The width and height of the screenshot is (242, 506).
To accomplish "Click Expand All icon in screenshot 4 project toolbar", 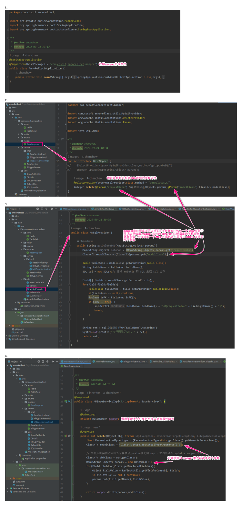I will pyautogui.click(x=43, y=361).
